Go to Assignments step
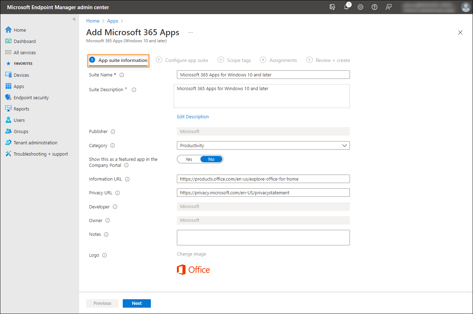The height and width of the screenshot is (314, 473). [x=279, y=60]
